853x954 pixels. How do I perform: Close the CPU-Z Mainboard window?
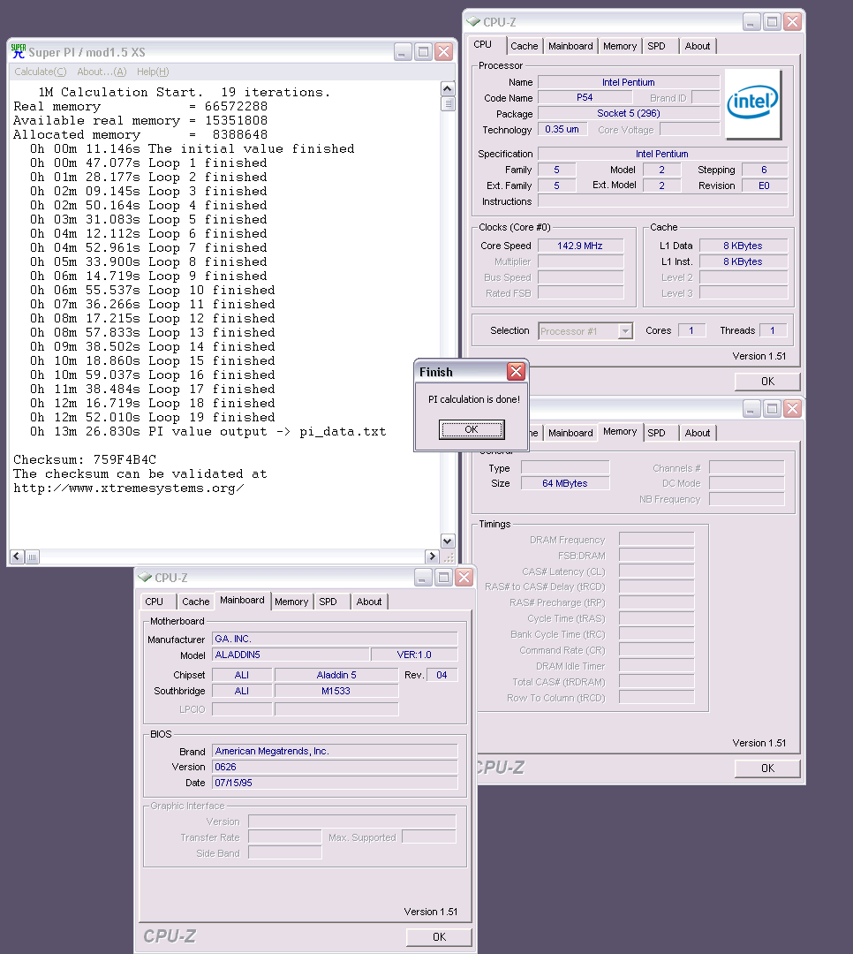[x=464, y=578]
